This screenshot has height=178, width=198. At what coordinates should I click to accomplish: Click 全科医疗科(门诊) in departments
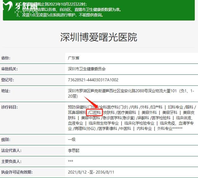pyautogui.click(x=114, y=107)
